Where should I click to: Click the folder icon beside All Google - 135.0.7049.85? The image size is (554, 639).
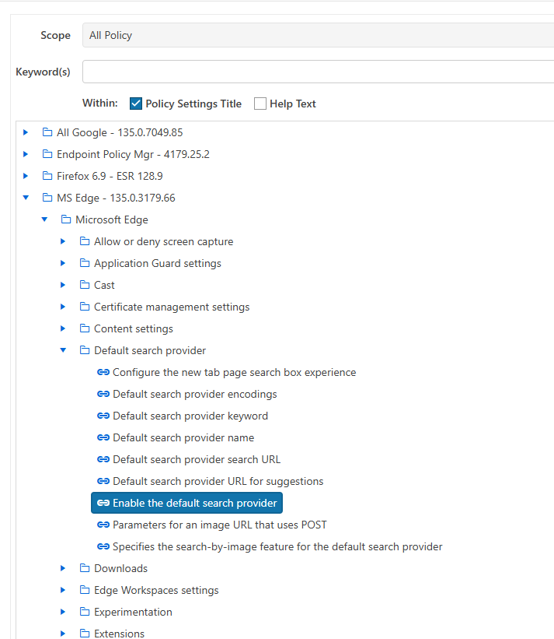pos(47,132)
